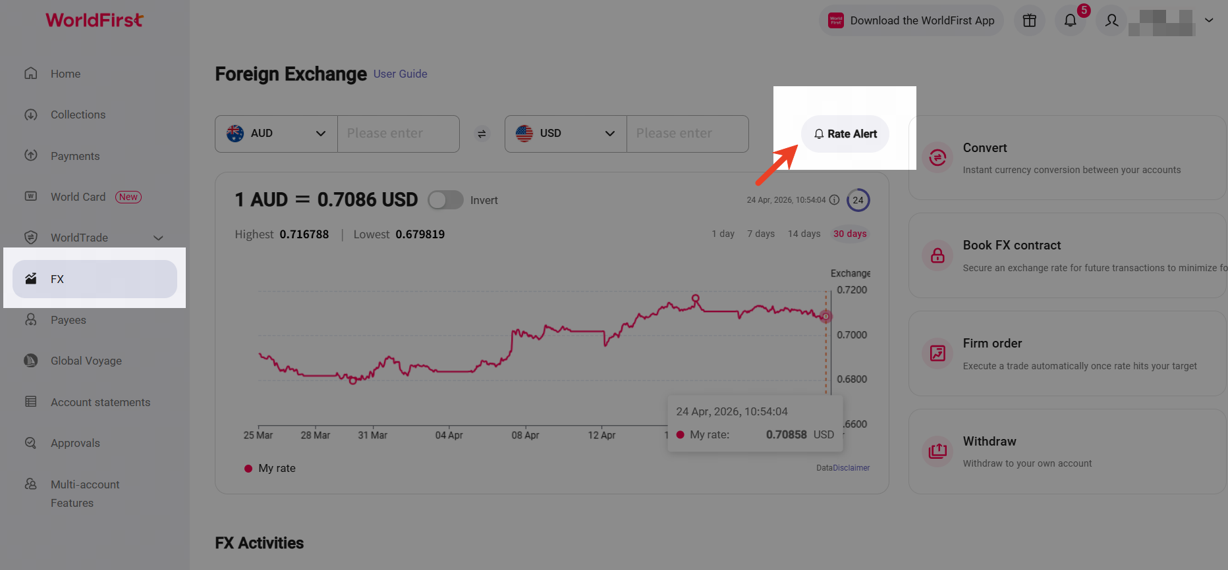
Task: Open the Withdraw card title
Action: click(990, 442)
